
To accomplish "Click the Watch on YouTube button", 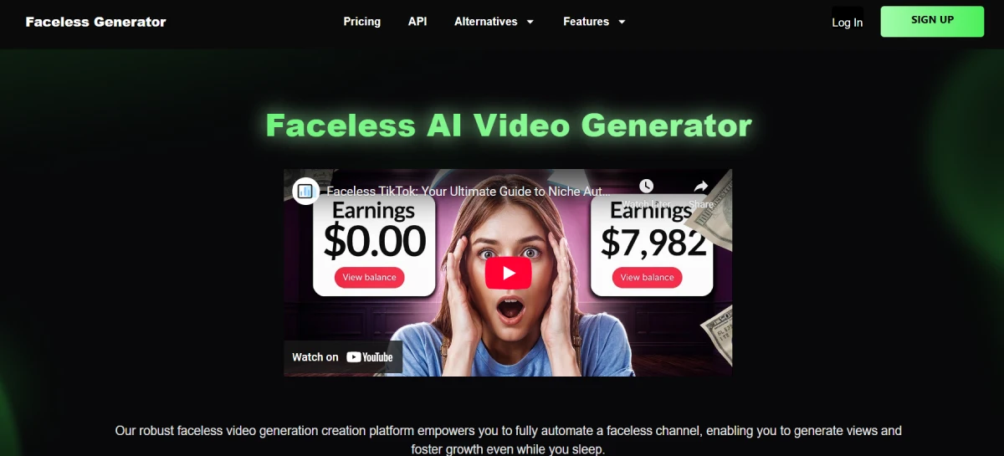I will click(342, 357).
